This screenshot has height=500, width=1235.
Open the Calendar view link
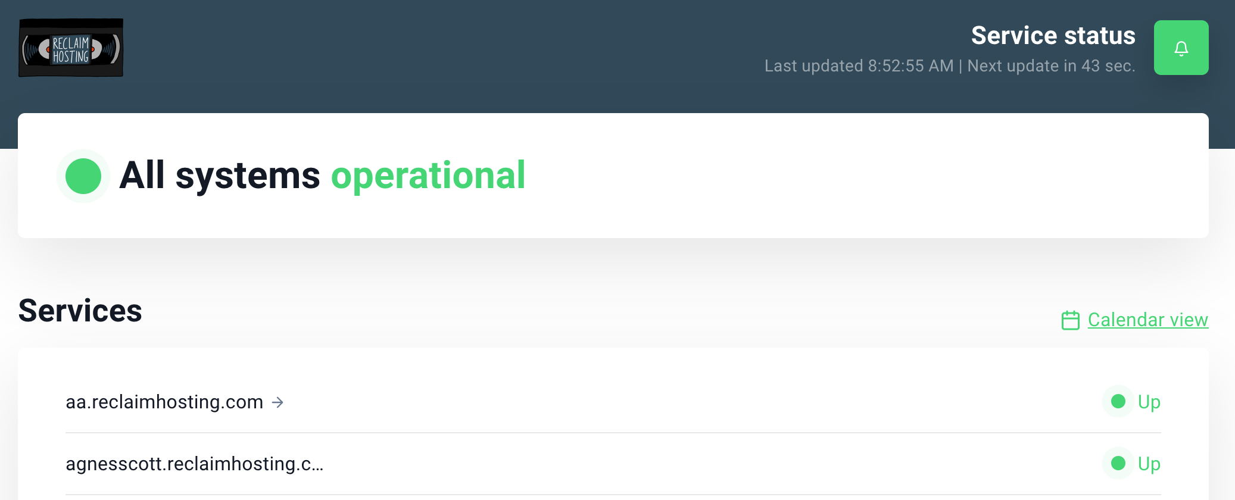tap(1147, 320)
